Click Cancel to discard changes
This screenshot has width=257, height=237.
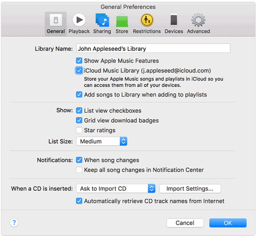click(185, 223)
